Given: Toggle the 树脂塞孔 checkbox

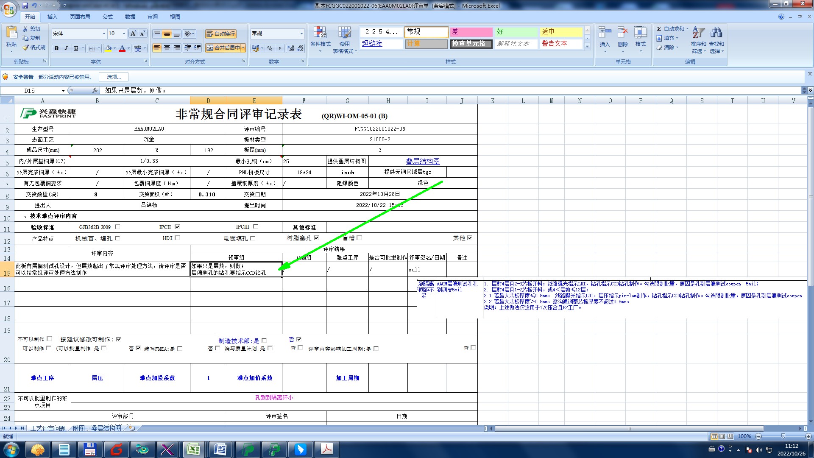Looking at the screenshot, I should pos(316,238).
